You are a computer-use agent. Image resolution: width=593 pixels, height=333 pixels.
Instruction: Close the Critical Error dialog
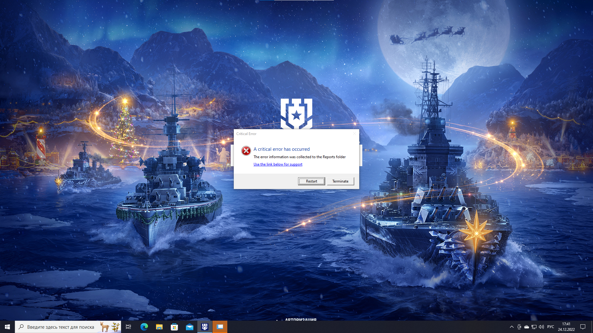coord(354,134)
